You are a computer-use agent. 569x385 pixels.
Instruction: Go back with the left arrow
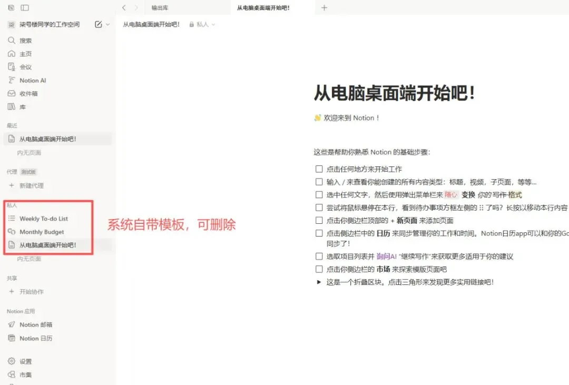(124, 7)
